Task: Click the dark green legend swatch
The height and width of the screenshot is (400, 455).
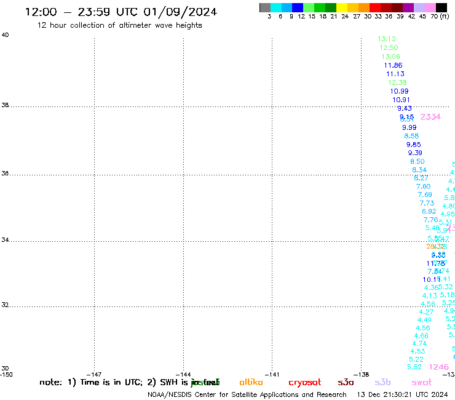Action: coord(331,7)
